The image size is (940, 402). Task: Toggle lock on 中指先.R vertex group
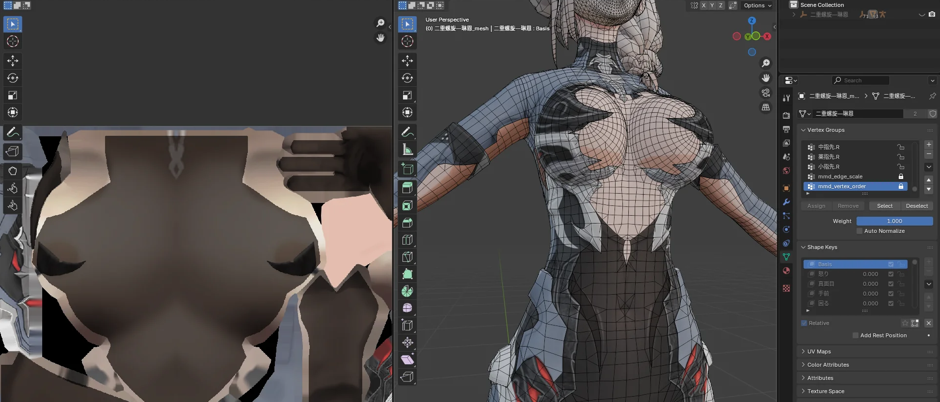901,147
